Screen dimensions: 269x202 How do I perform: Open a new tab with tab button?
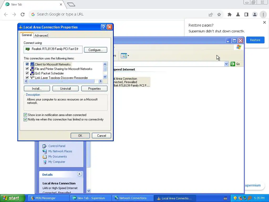tap(71, 4)
